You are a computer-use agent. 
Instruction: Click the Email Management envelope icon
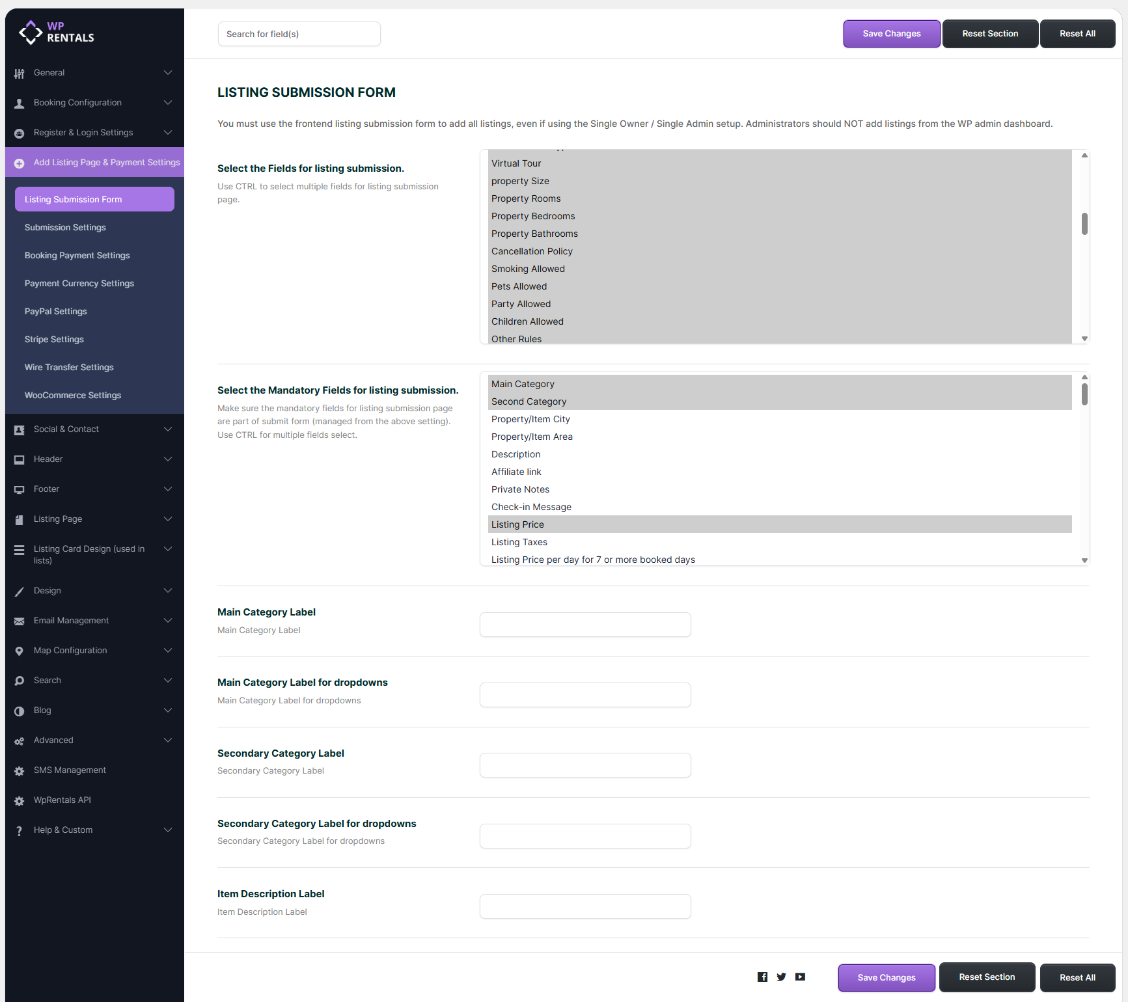20,621
